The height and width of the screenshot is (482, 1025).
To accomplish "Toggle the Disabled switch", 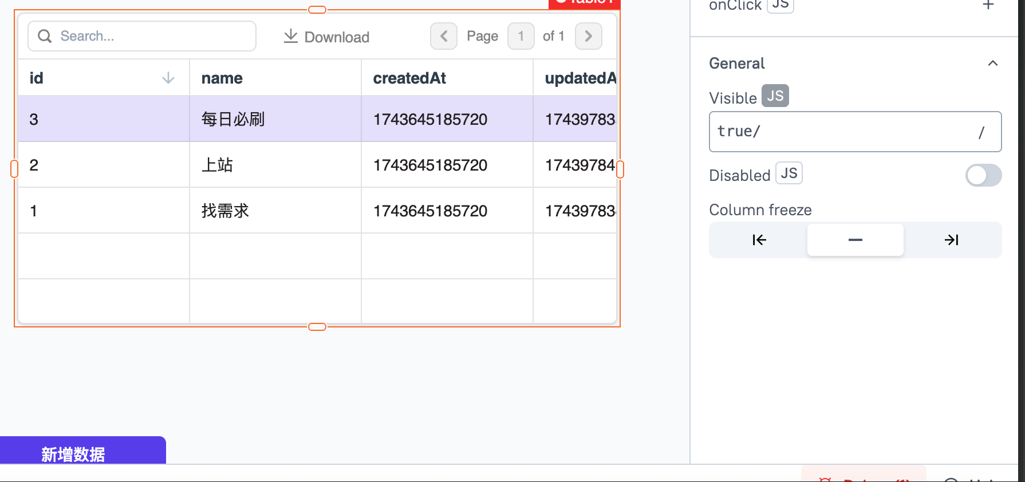I will (x=983, y=175).
